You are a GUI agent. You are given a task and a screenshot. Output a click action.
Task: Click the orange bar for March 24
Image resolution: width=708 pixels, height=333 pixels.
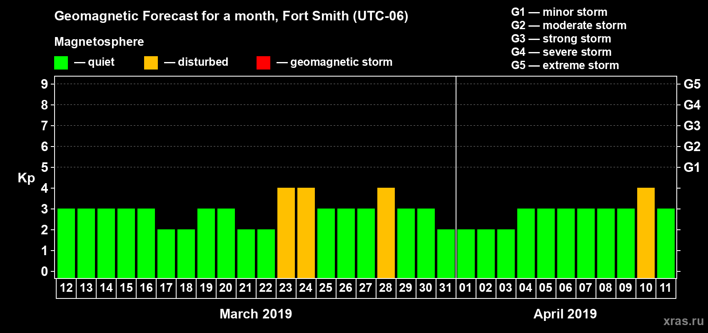tap(306, 233)
